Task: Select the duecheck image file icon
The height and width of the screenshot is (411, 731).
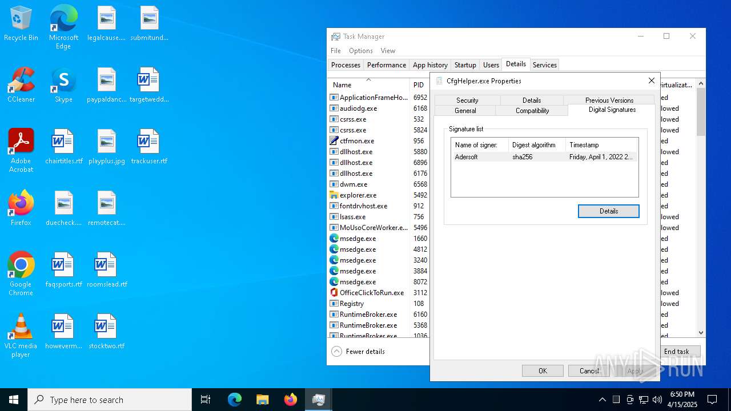Action: 63,208
